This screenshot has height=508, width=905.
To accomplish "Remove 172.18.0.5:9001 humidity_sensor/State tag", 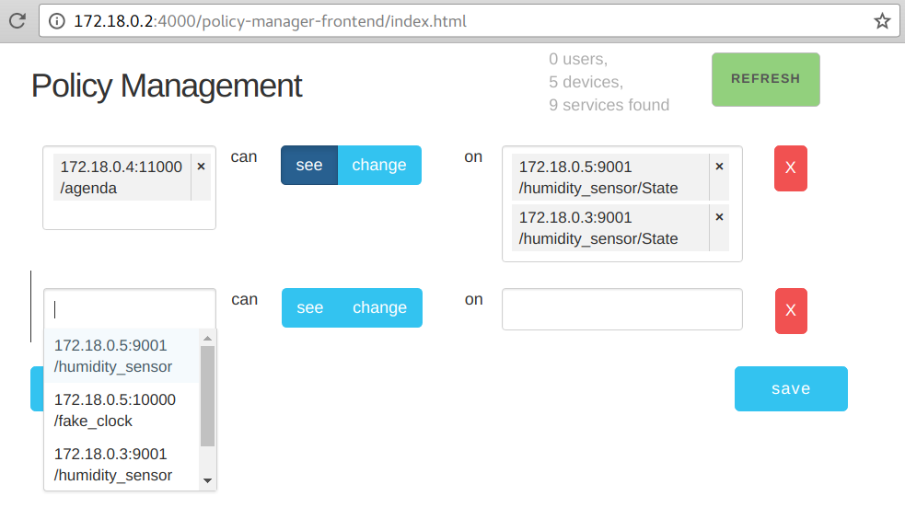I will point(719,167).
